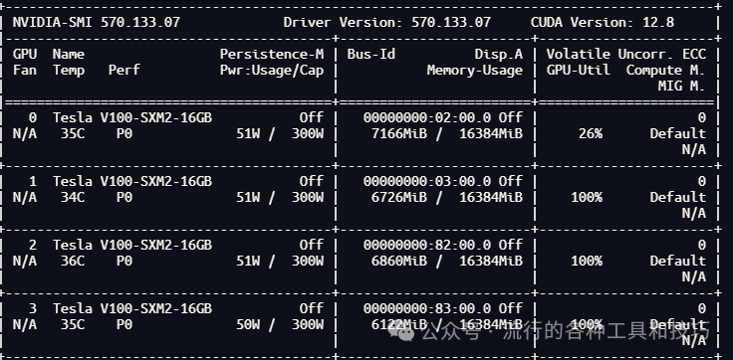Click the Memory-Usage column header

tap(474, 71)
